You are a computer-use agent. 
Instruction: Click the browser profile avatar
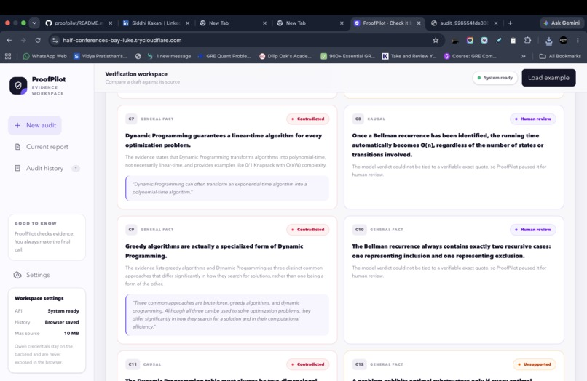coord(563,41)
